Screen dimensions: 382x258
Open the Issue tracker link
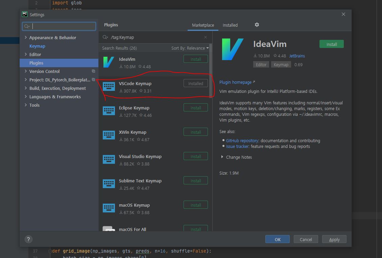[237, 147]
